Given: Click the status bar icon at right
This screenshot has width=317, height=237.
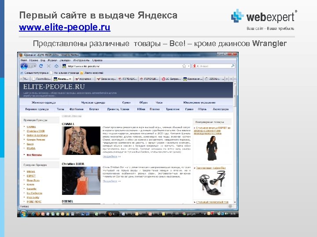Looking at the screenshot, I should click(230, 206).
